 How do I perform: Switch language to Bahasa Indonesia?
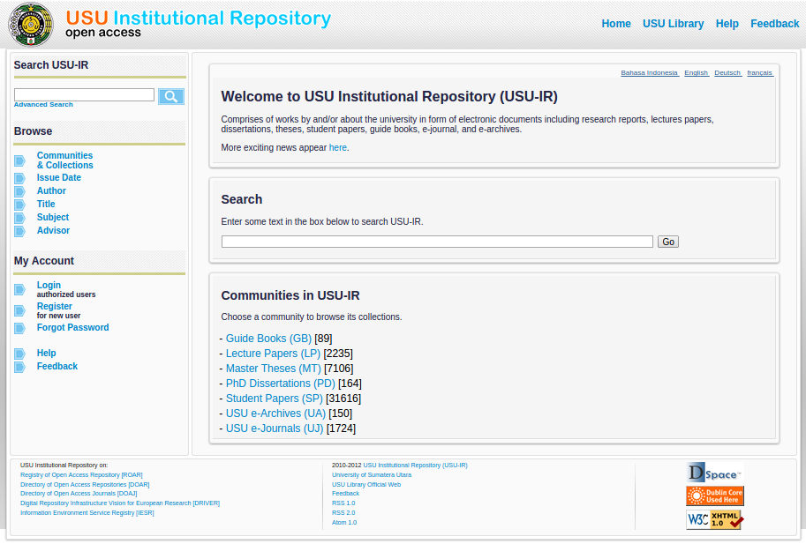click(x=649, y=73)
